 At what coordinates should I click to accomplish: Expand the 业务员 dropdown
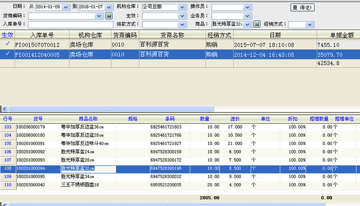(x=247, y=16)
